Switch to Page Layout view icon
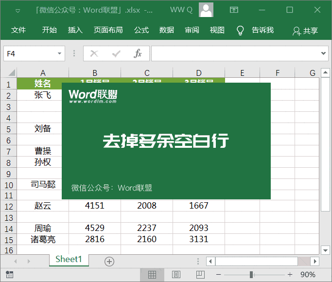Image resolution: width=332 pixels, height=282 pixels. tap(176, 275)
